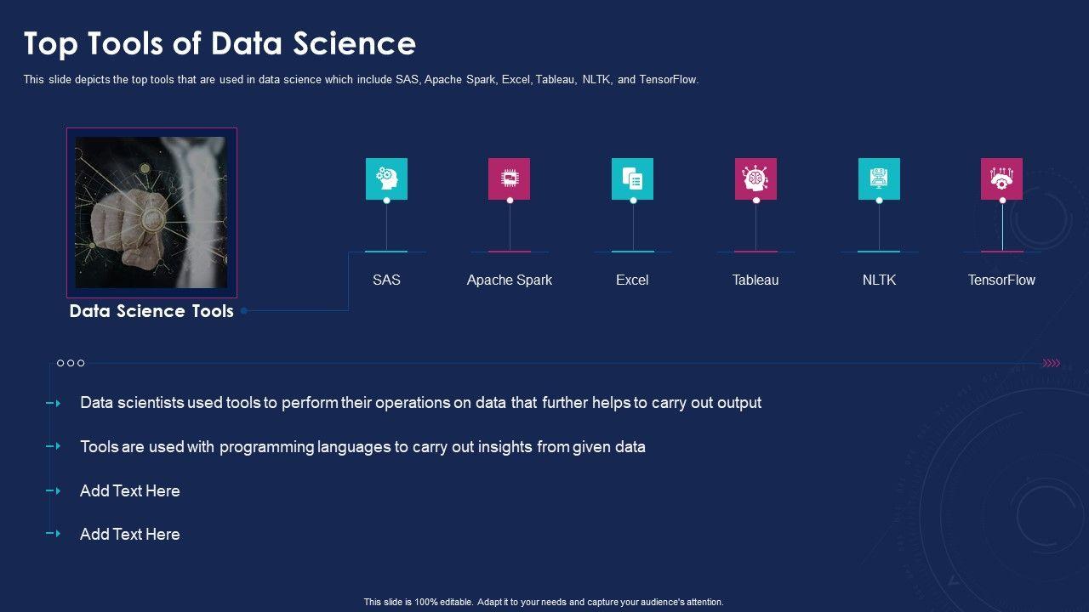Click the Apache Spark chip icon
1089x612 pixels.
coord(510,178)
